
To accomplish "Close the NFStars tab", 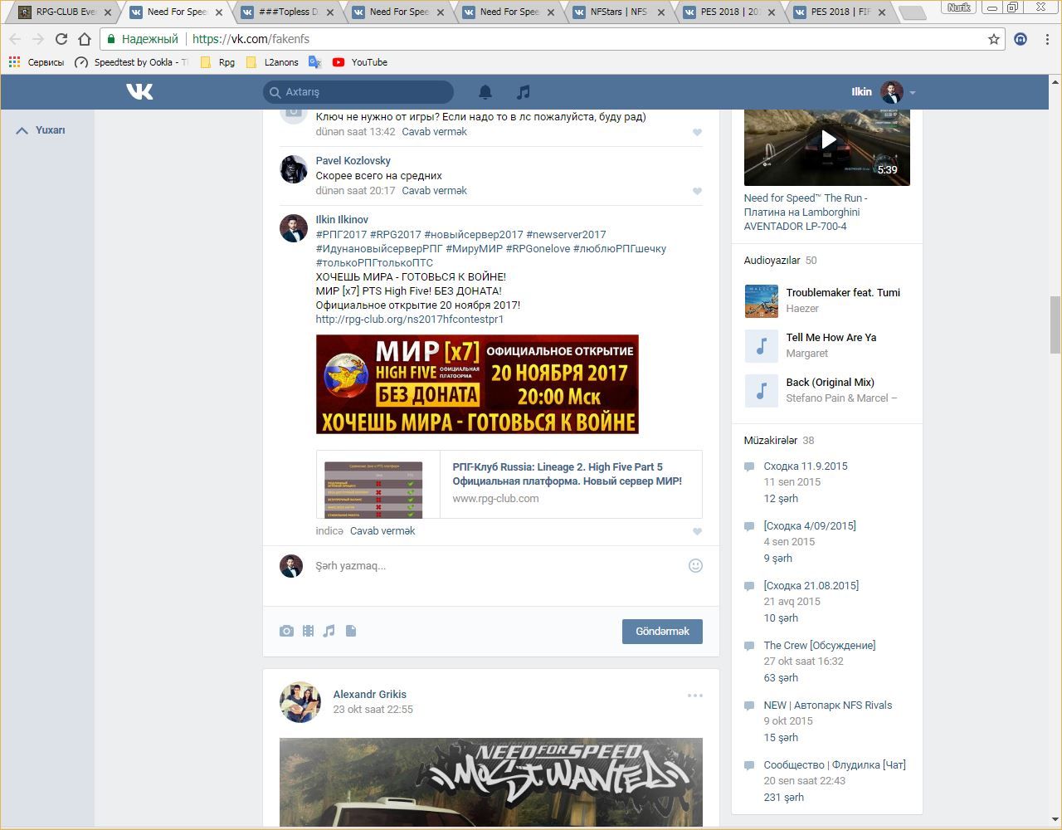I will pos(661,12).
